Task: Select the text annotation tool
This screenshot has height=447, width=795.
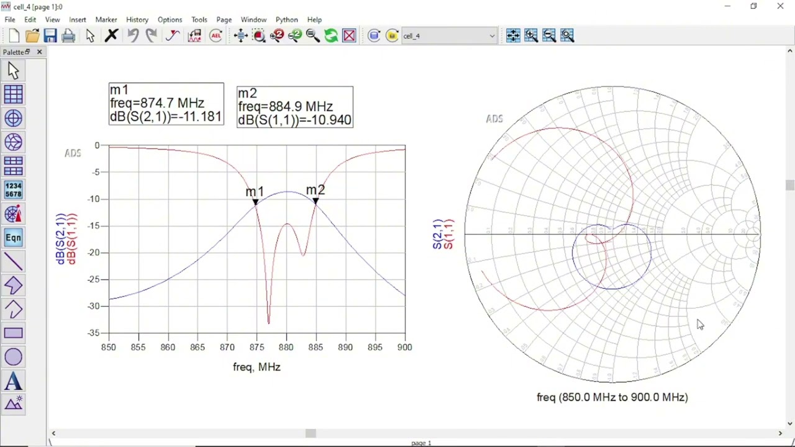Action: pyautogui.click(x=13, y=381)
